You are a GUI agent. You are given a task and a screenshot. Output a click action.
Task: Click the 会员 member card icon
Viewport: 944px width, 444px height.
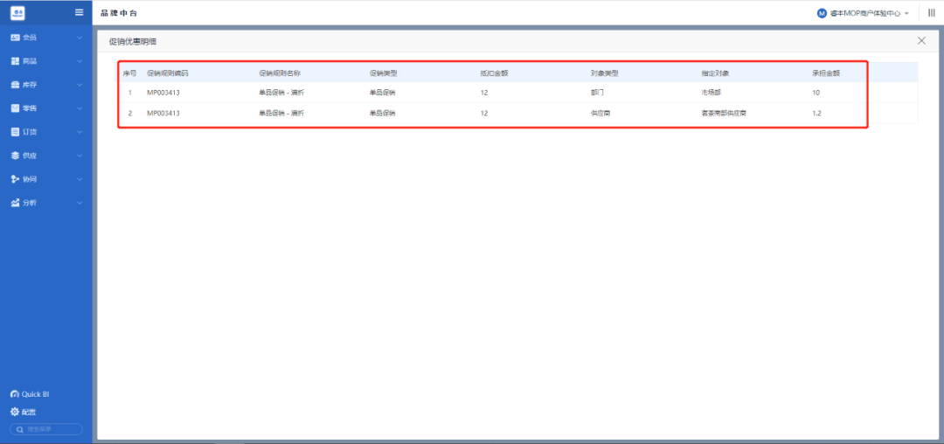click(16, 38)
